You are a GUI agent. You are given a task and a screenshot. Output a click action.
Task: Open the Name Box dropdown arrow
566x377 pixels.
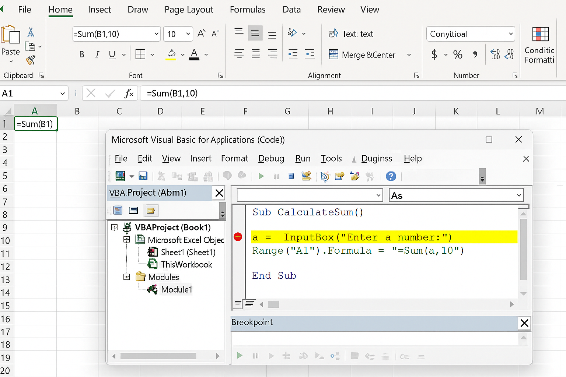[62, 94]
